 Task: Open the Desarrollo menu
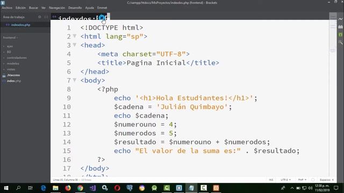click(x=75, y=8)
